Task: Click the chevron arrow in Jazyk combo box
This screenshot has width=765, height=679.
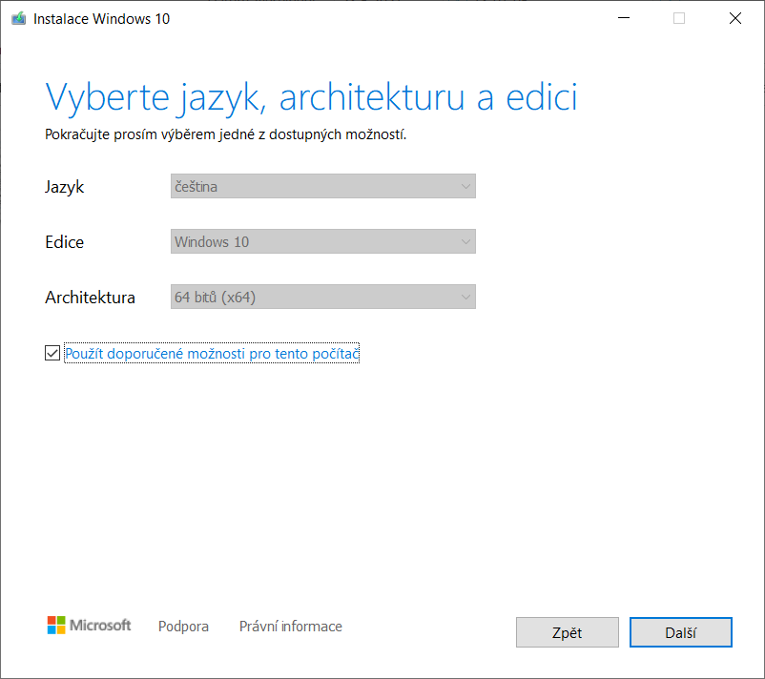Action: 465,186
